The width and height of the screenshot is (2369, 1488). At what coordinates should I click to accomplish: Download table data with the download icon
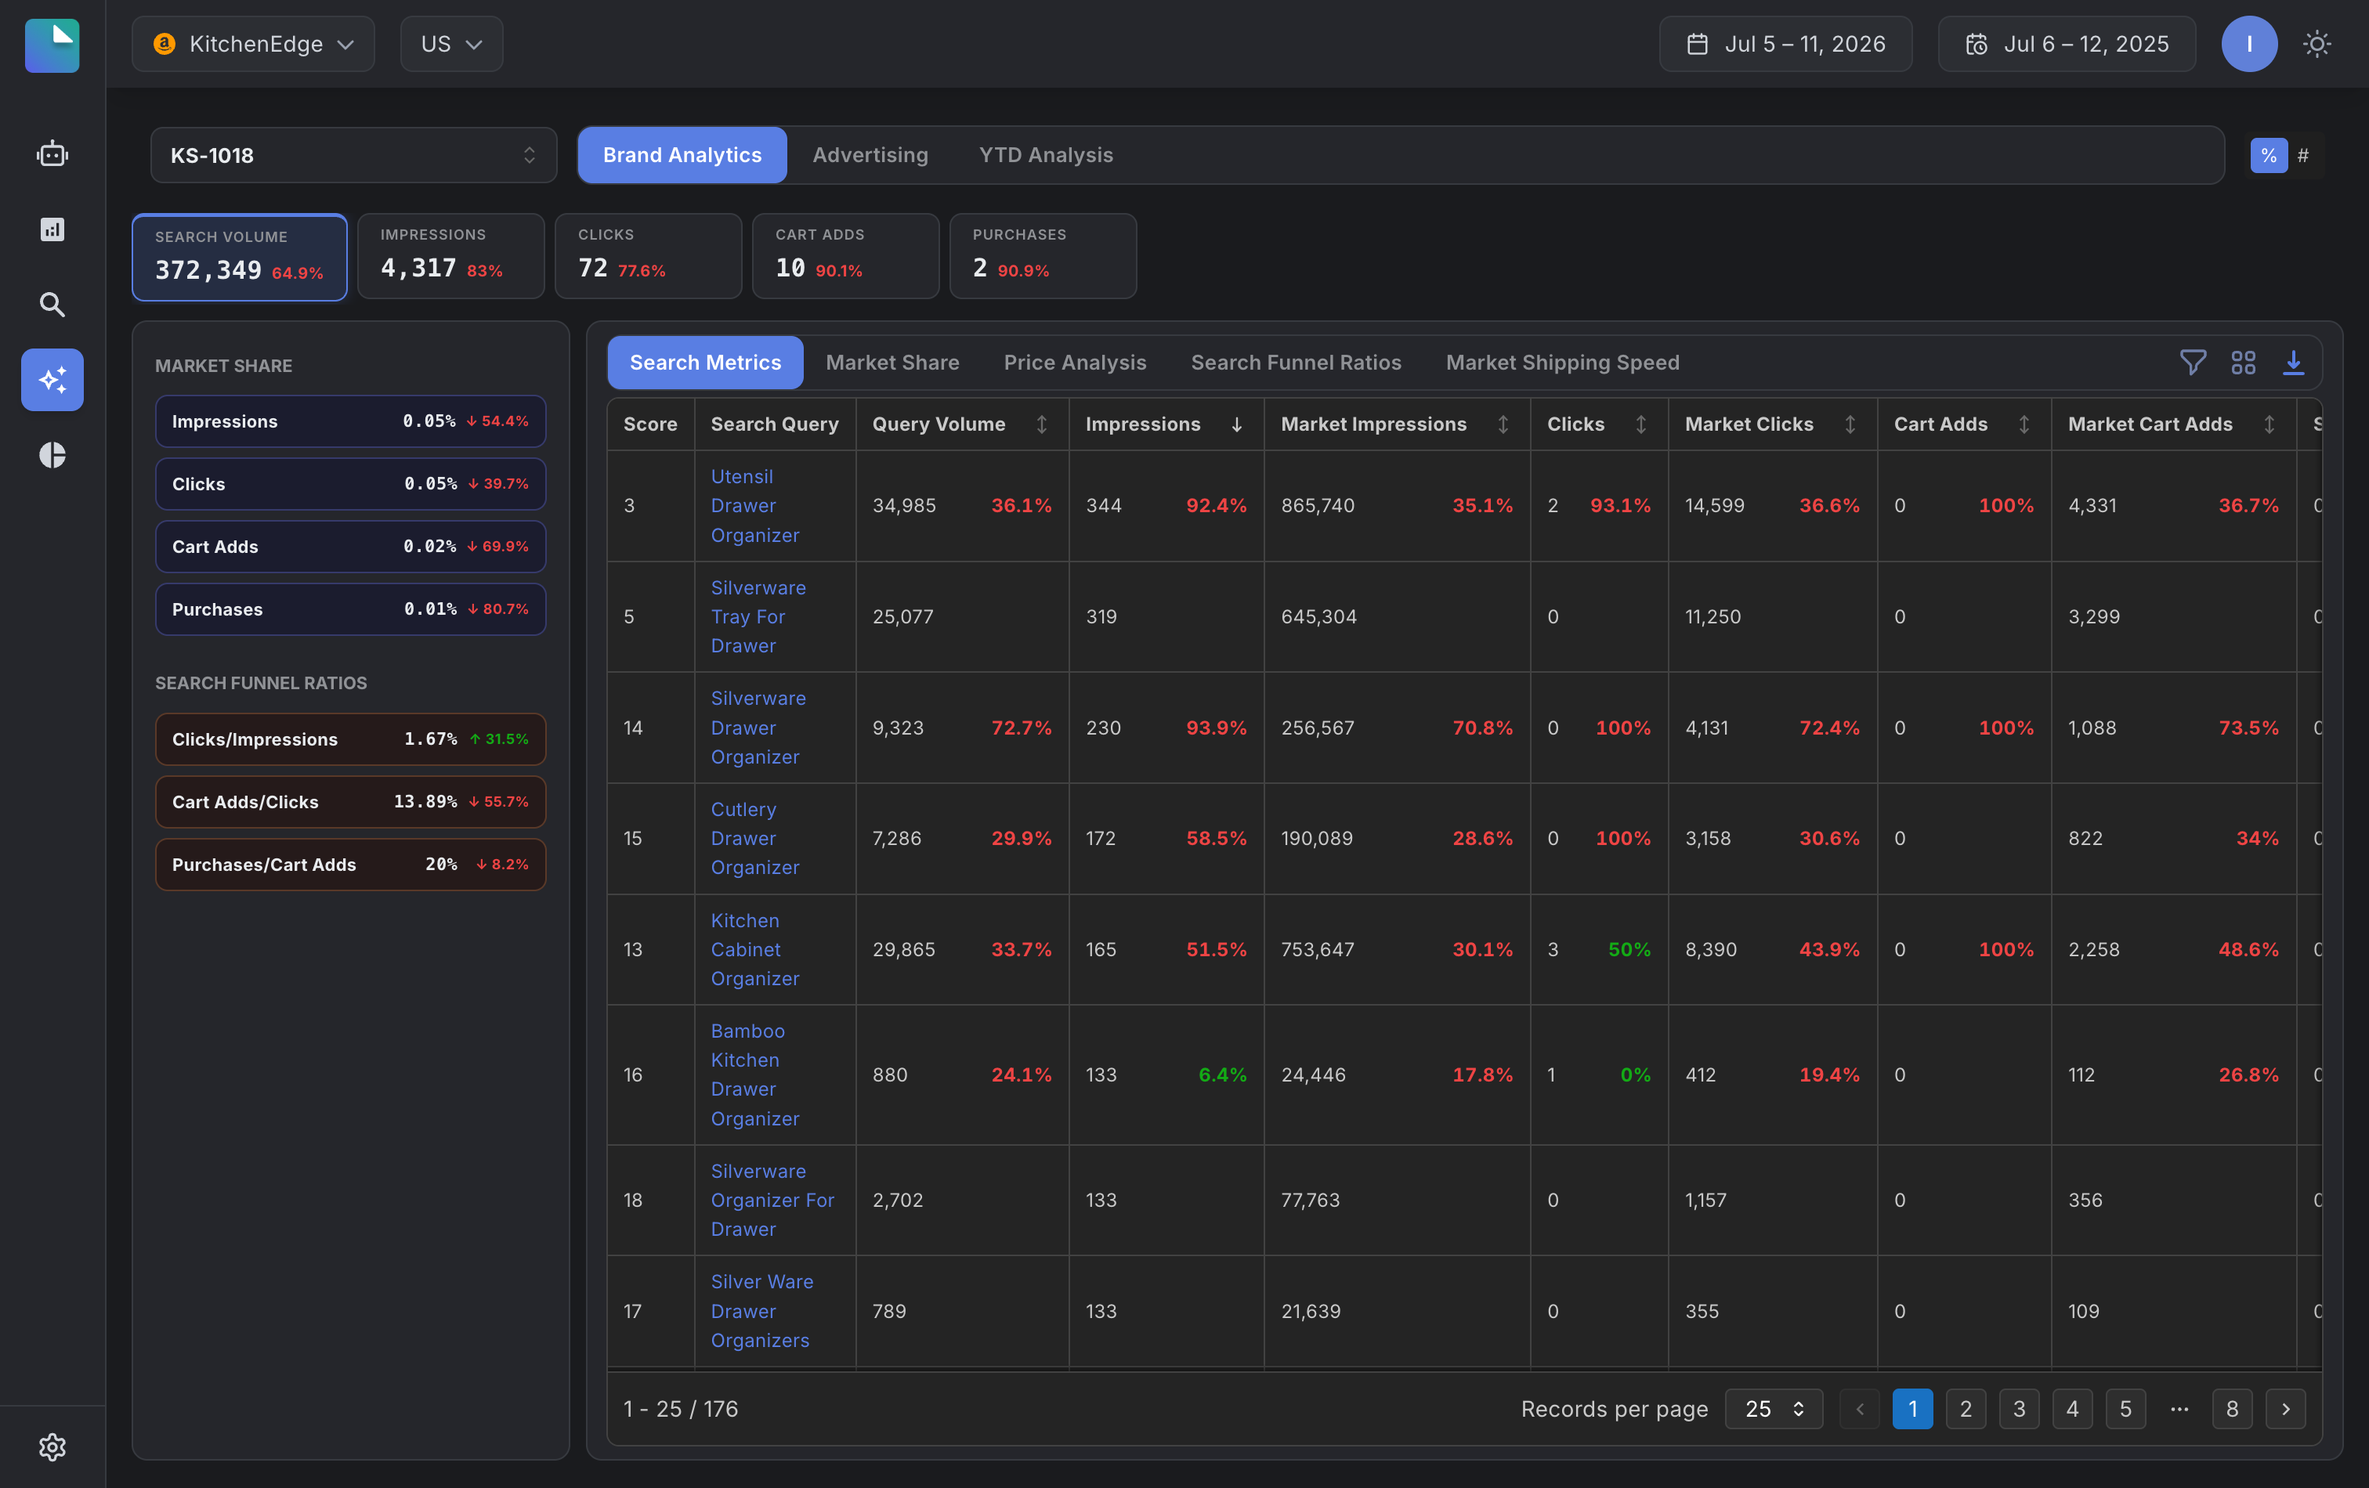pyautogui.click(x=2293, y=362)
